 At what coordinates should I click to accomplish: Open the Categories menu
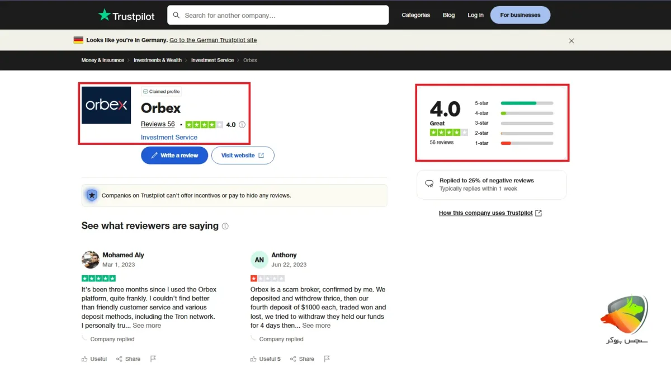pyautogui.click(x=416, y=15)
